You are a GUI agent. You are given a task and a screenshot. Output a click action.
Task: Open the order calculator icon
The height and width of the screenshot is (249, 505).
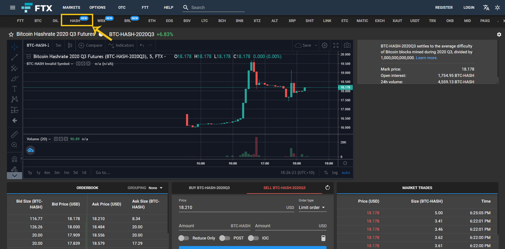coord(323,238)
